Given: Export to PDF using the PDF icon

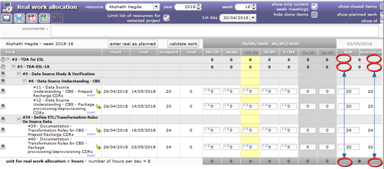Looking at the screenshot, I should [32, 19].
